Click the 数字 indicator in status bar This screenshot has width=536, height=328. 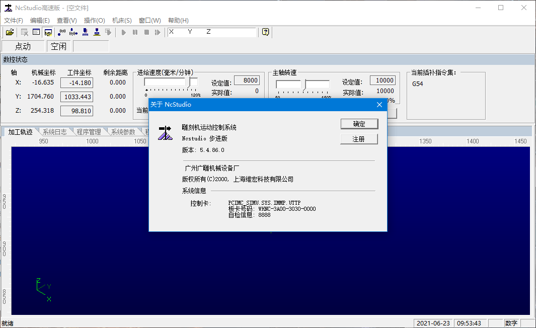point(511,323)
